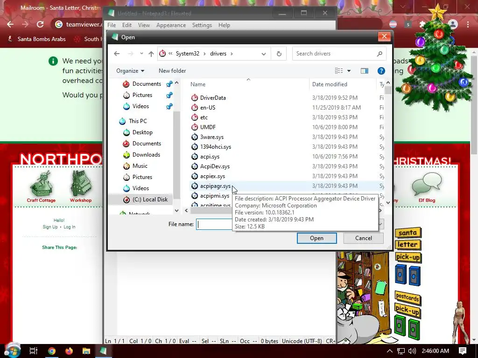
Task: Open recent locations dropdown arrow
Action: click(141, 54)
